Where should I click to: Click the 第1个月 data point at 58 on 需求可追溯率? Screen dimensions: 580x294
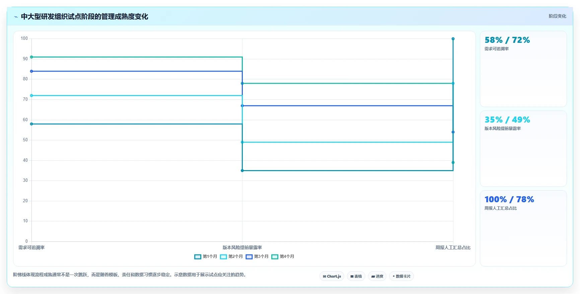coord(31,124)
